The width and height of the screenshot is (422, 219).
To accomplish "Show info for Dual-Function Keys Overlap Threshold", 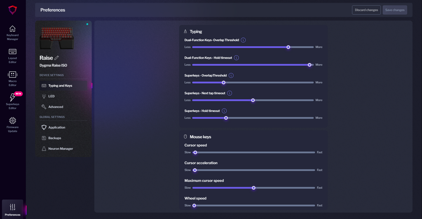I will [243, 40].
